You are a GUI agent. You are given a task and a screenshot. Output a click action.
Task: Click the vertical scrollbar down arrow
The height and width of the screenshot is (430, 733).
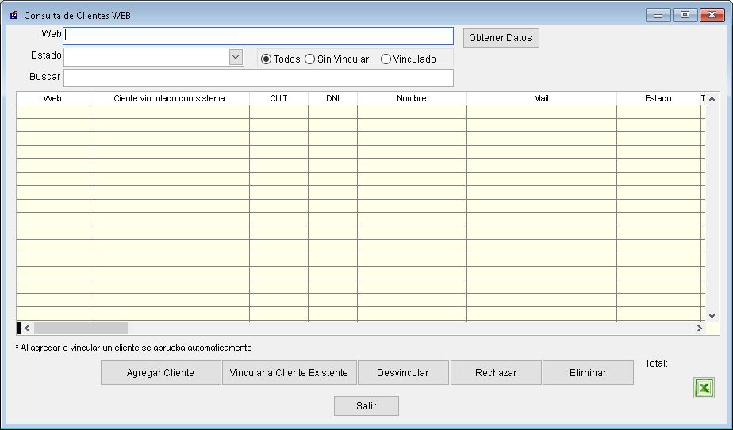tap(712, 315)
